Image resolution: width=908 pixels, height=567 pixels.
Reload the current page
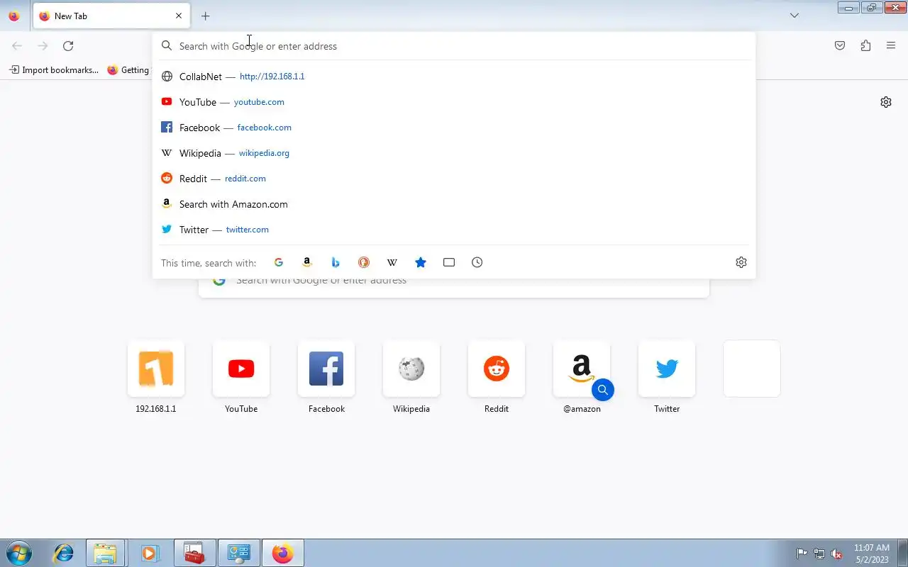(68, 46)
